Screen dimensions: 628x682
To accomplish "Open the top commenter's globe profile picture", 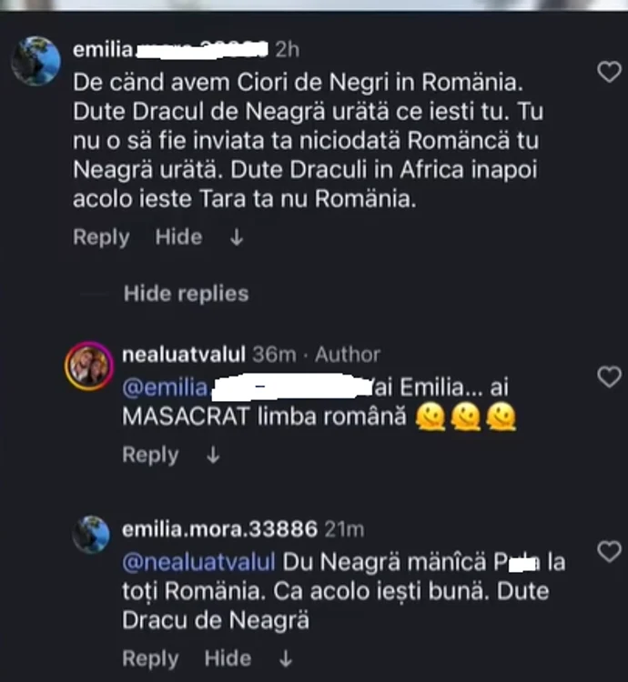I will [36, 61].
